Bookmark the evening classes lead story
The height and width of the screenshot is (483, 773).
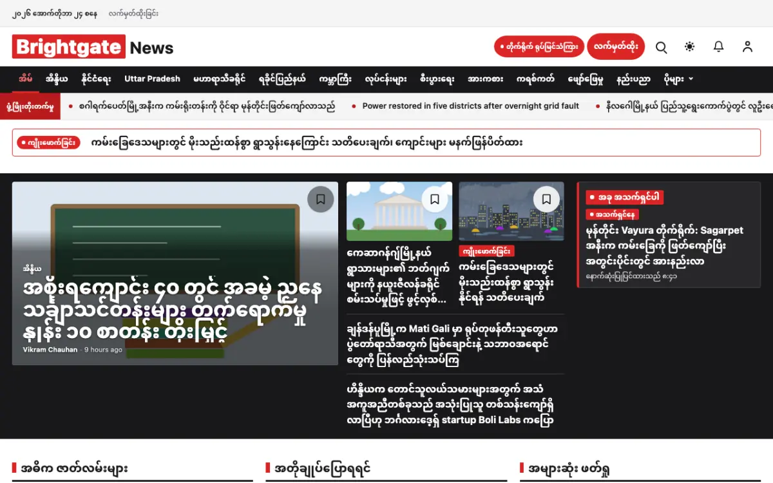320,199
